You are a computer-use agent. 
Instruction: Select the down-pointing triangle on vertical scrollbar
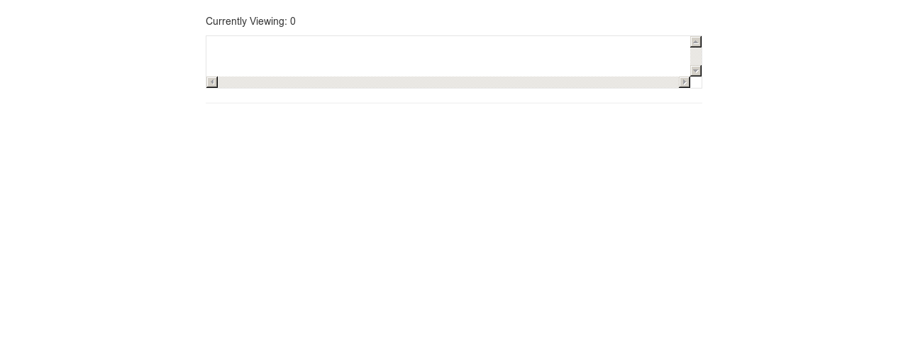(696, 71)
